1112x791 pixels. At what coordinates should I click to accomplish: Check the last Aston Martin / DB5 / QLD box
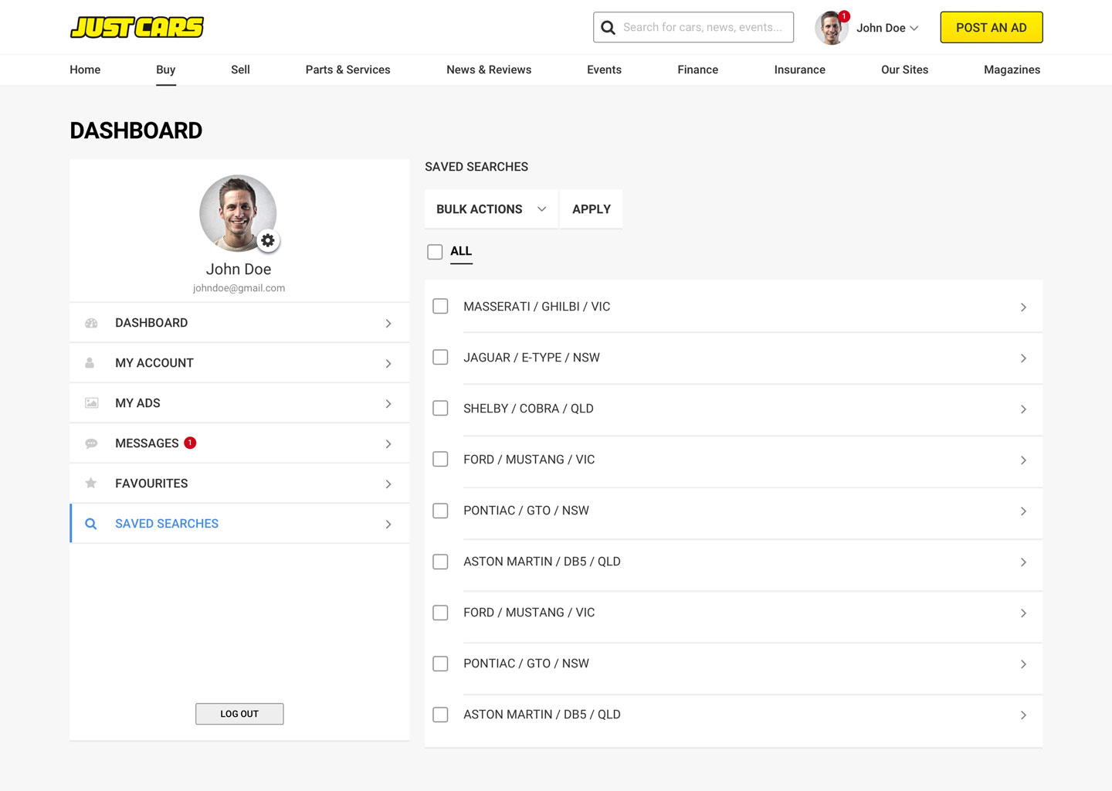click(440, 715)
